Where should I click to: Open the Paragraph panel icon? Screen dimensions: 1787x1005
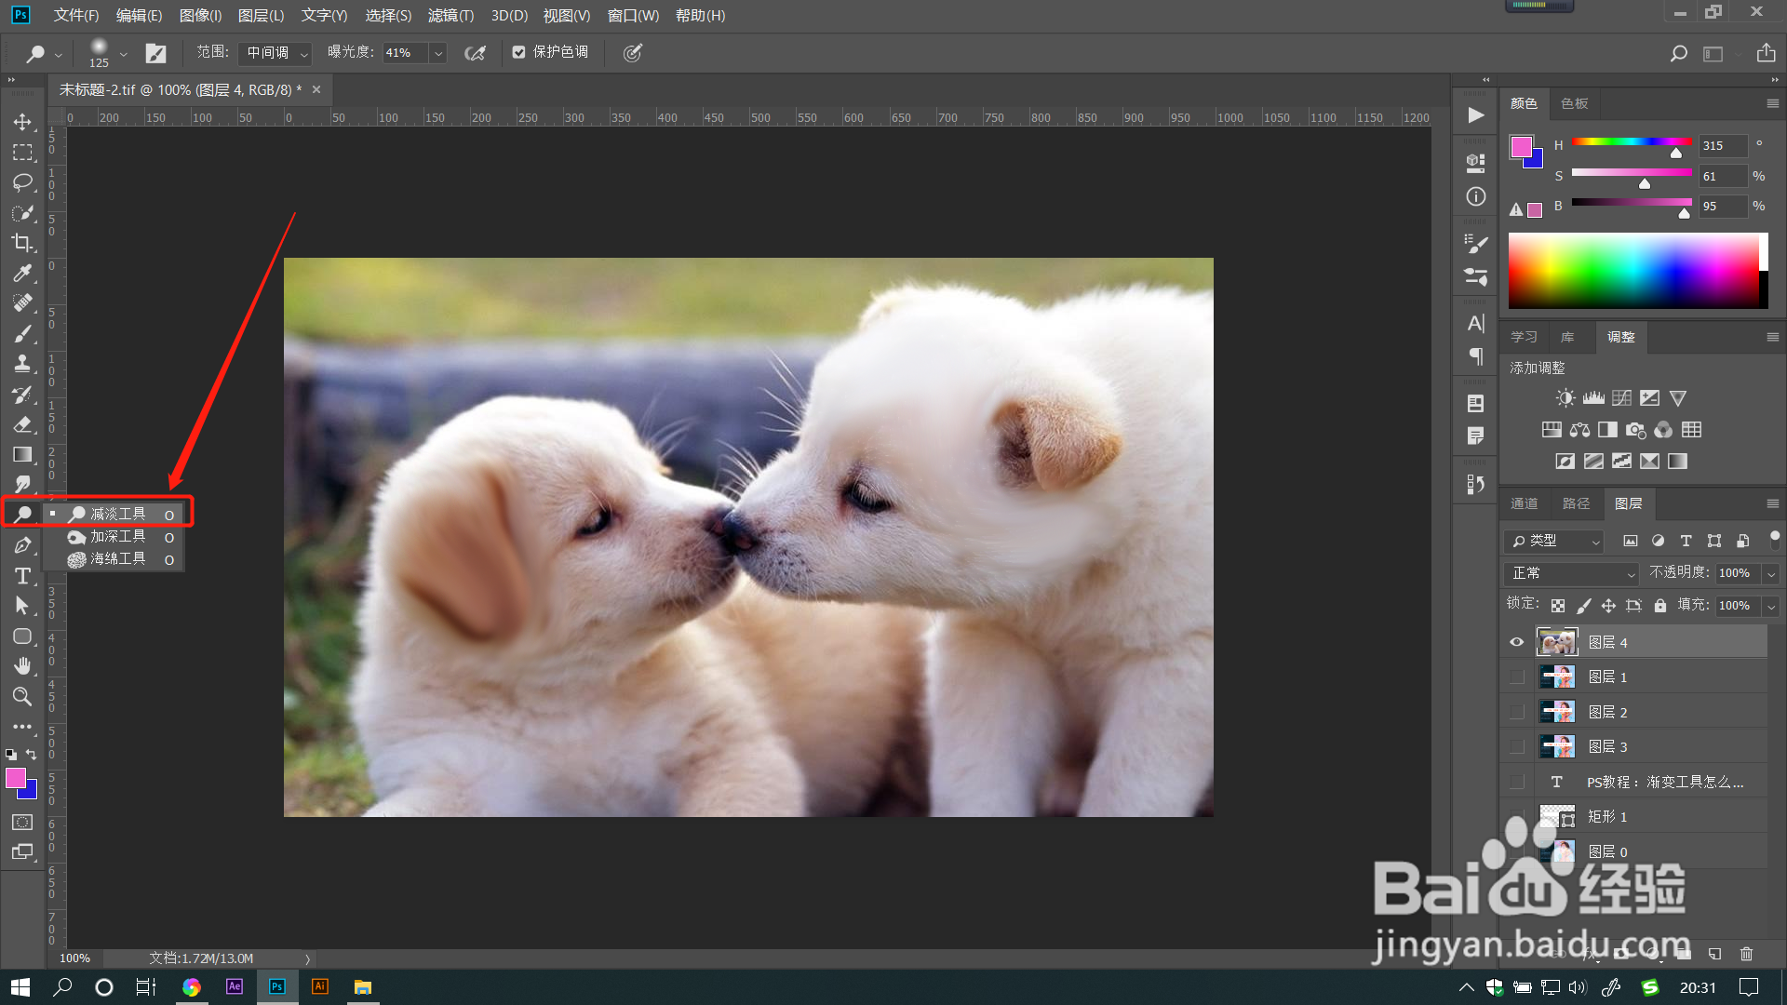(x=1475, y=355)
